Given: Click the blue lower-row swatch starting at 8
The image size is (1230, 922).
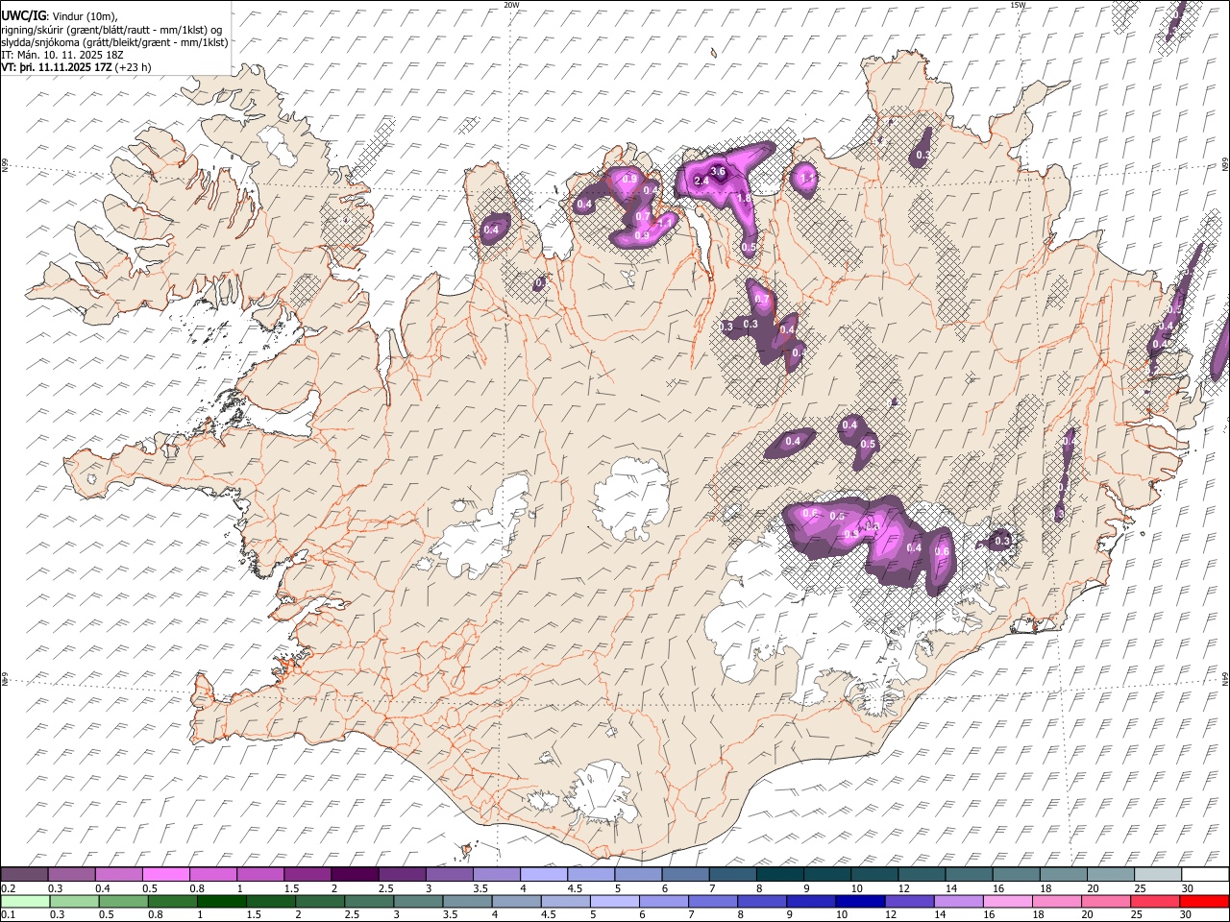Looking at the screenshot, I should [x=761, y=901].
